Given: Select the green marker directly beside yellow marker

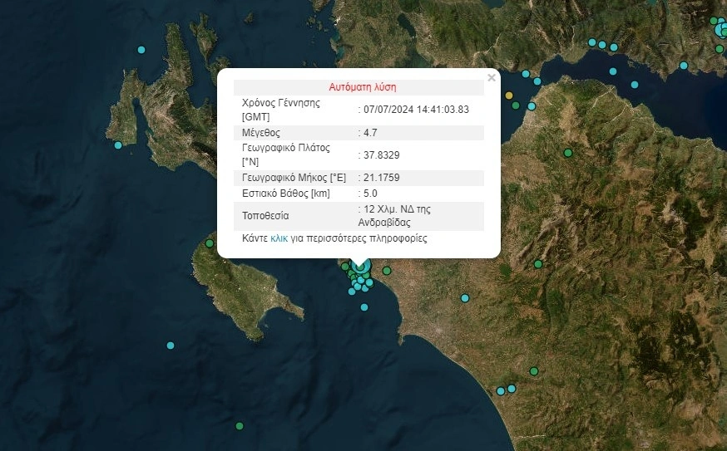Looking at the screenshot, I should coord(516,105).
